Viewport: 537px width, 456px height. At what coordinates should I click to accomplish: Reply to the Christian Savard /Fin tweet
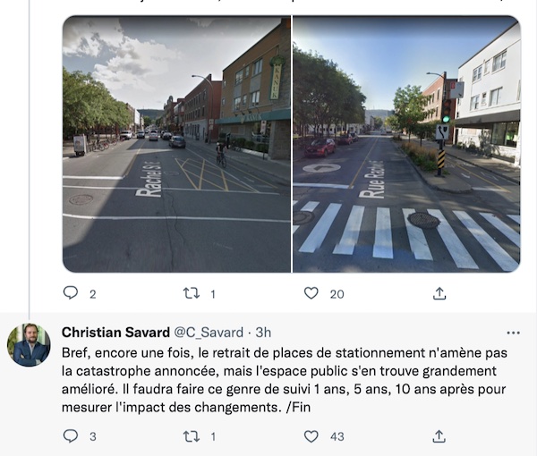[71, 435]
